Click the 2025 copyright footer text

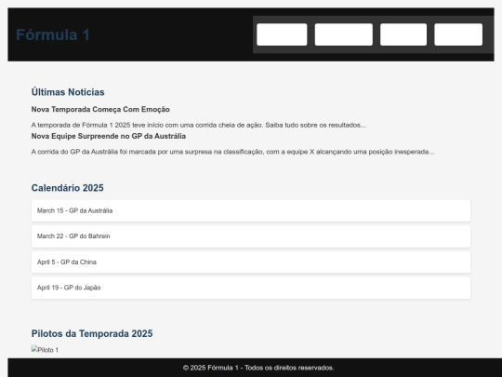[x=258, y=368]
